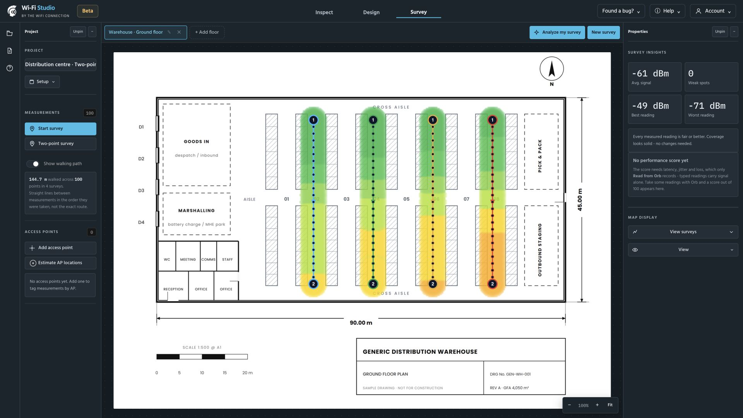The height and width of the screenshot is (418, 743).
Task: Select survey point 1 on orange path
Action: pos(433,120)
